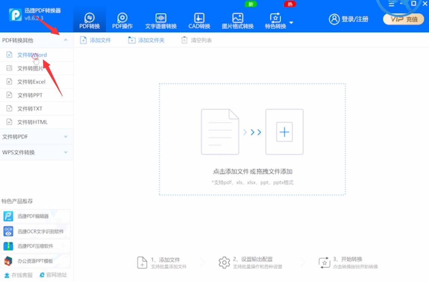
Task: Click the source document illustration
Action: 220,132
